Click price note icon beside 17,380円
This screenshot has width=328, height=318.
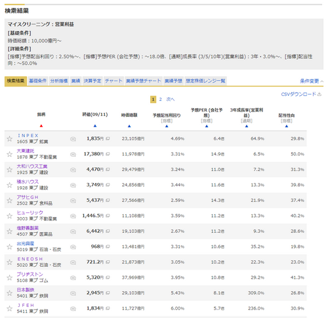pyautogui.click(x=108, y=154)
